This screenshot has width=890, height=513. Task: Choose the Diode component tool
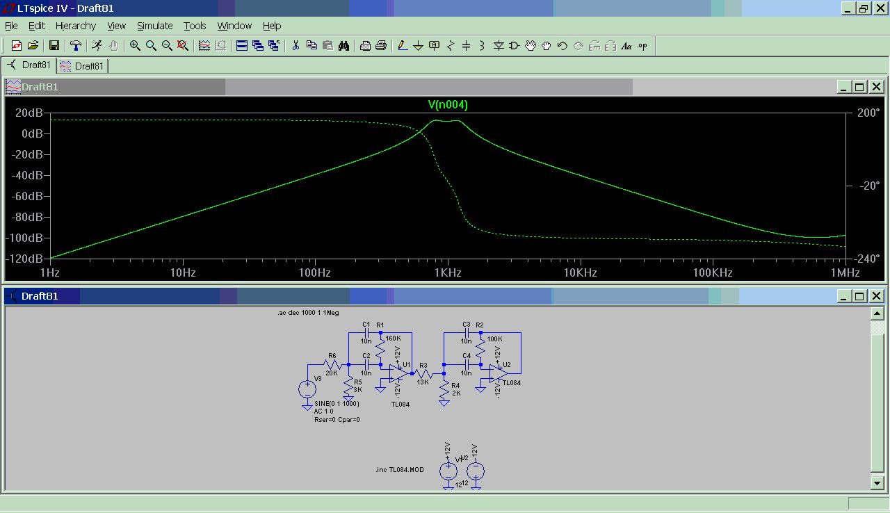499,46
